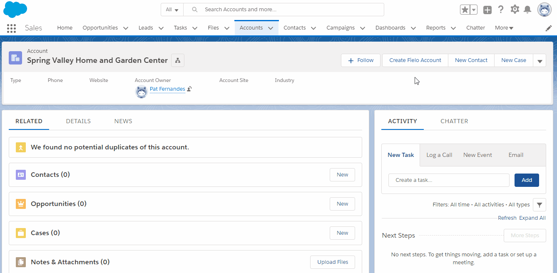The image size is (557, 273).
Task: Open the App Launcher grid icon
Action: pos(11,28)
